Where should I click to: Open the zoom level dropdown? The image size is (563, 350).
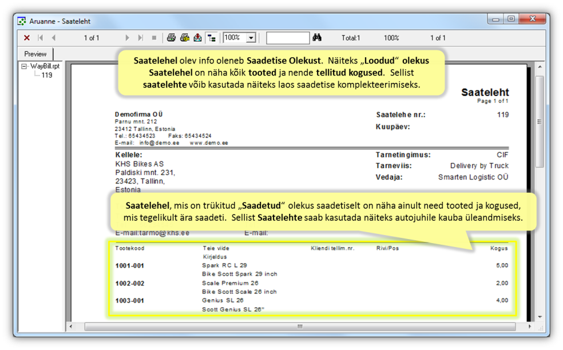[x=251, y=38]
